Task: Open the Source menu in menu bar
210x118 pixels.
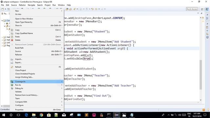Action: click(14, 5)
